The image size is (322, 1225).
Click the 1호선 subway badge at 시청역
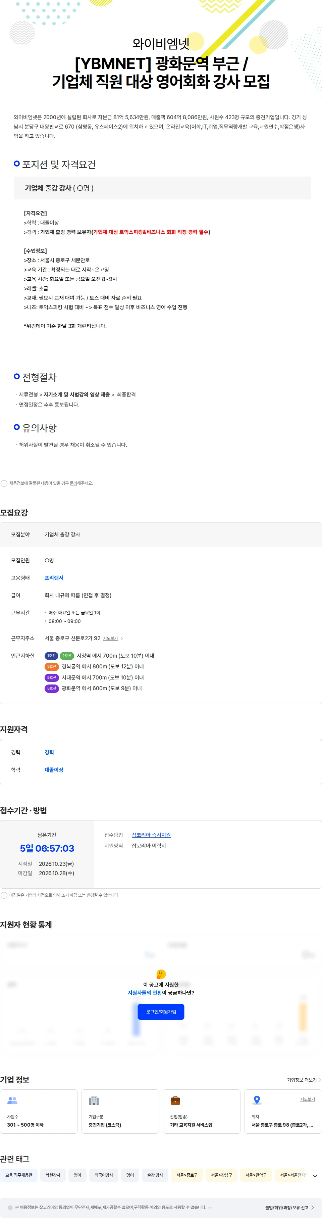[x=51, y=656]
